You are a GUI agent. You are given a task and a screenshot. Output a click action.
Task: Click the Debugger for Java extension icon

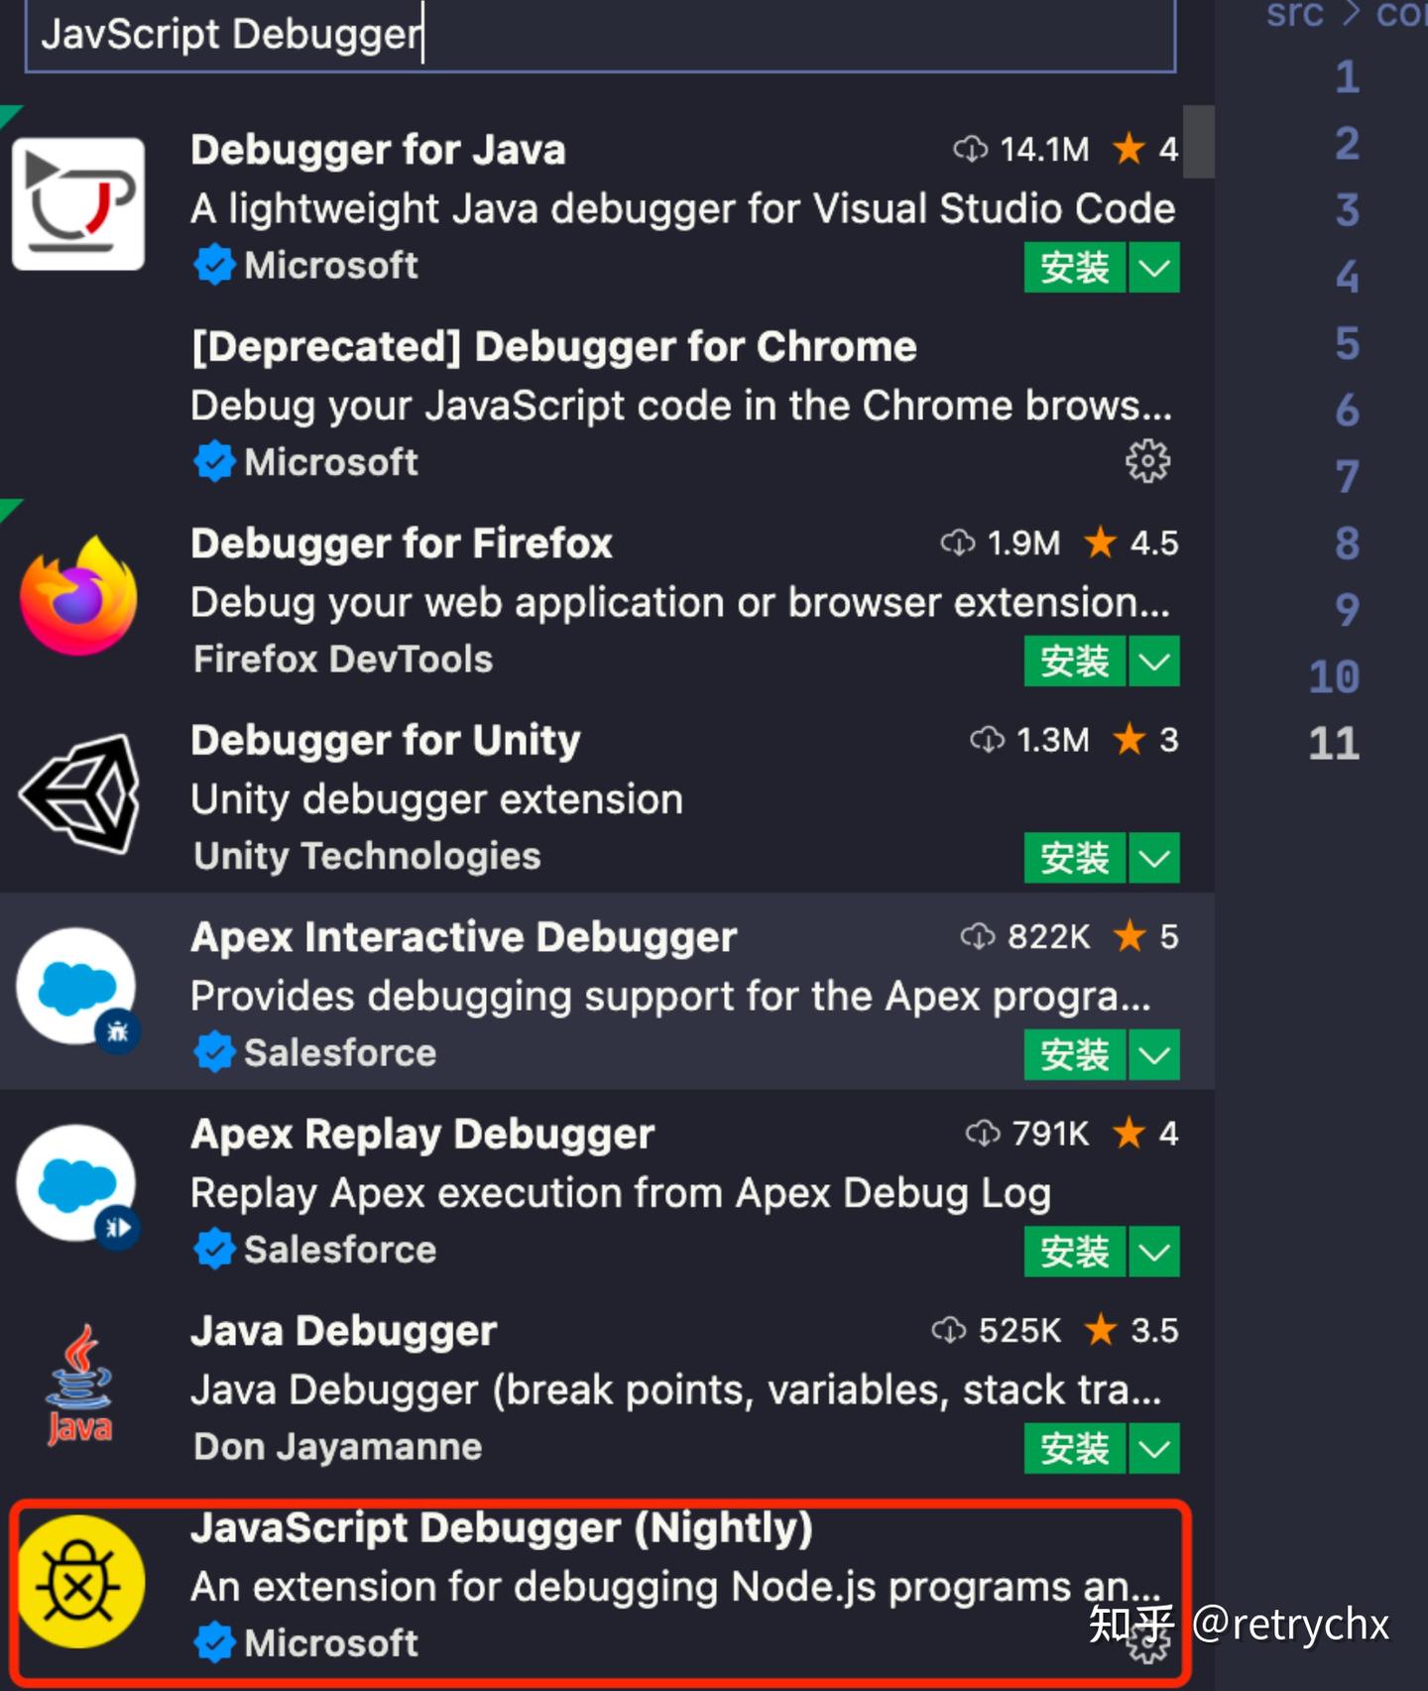[x=78, y=204]
